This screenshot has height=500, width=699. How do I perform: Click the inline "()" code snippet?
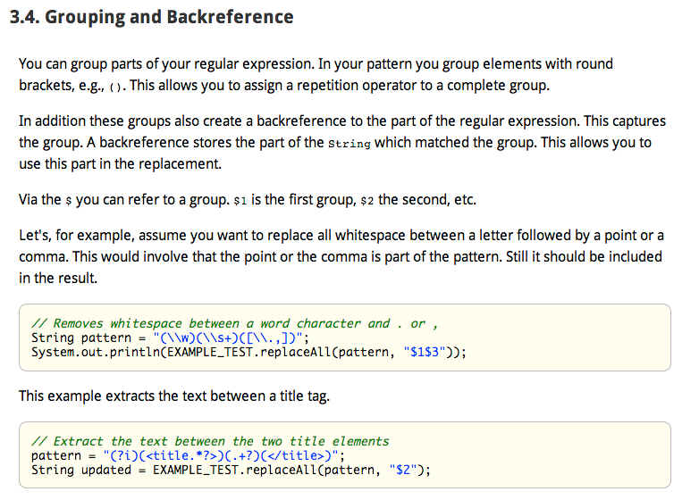coord(117,87)
